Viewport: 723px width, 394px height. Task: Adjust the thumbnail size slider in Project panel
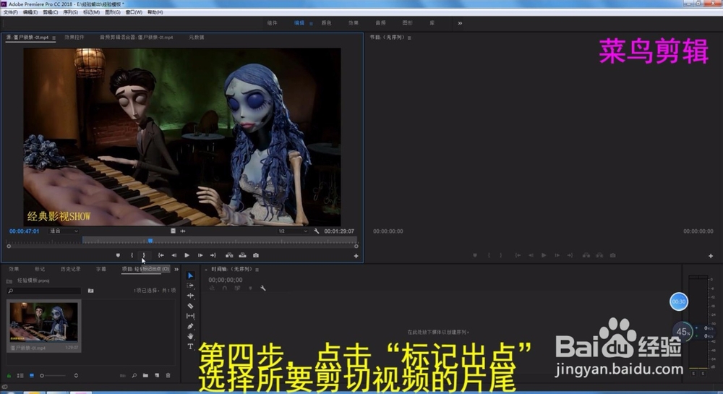click(52, 376)
